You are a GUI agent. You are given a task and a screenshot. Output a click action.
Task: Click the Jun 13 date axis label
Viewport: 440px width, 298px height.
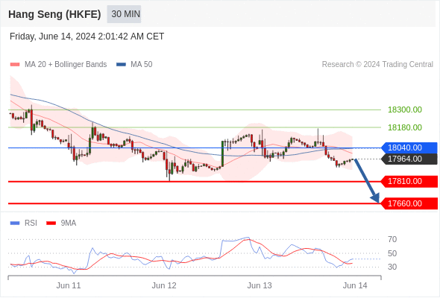pyautogui.click(x=260, y=285)
